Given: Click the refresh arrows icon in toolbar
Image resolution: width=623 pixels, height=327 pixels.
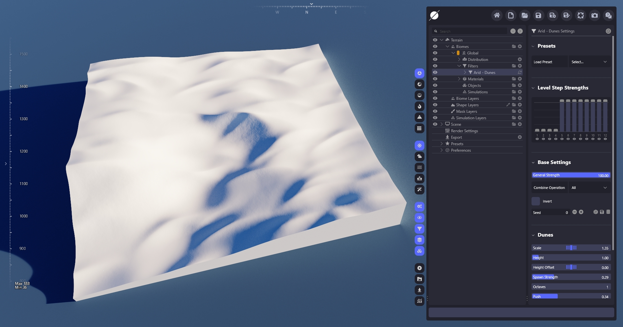Looking at the screenshot, I should point(580,15).
